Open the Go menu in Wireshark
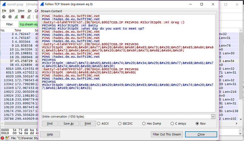The height and width of the screenshot is (141, 244). (29, 11)
